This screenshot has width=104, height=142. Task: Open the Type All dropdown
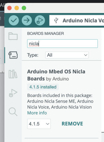point(67,55)
